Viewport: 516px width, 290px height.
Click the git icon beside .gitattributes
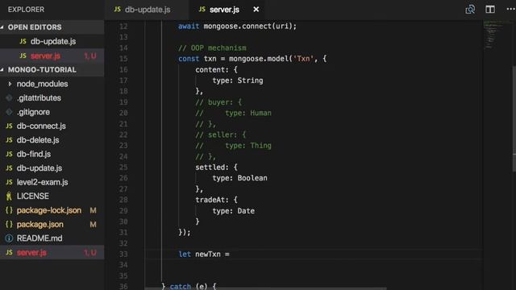pyautogui.click(x=9, y=98)
